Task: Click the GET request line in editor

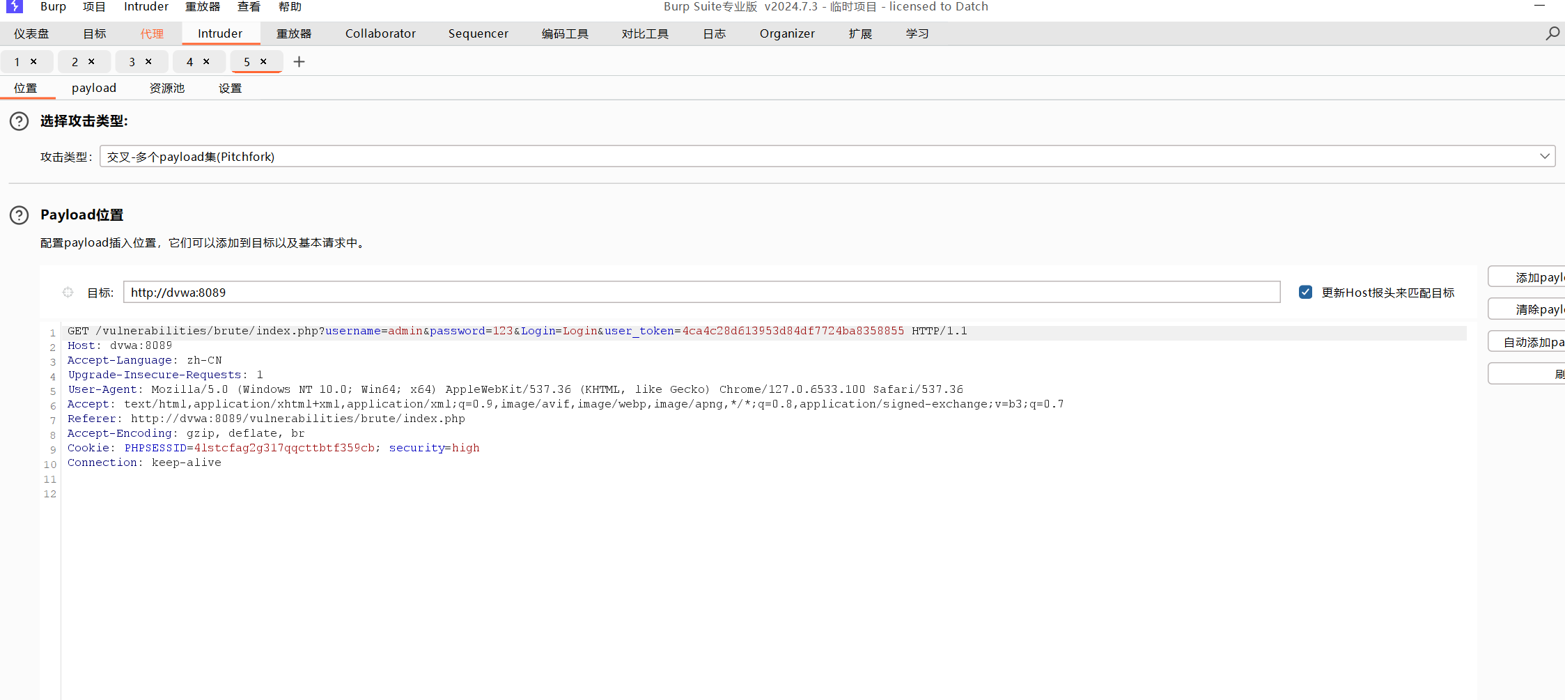Action: point(517,332)
